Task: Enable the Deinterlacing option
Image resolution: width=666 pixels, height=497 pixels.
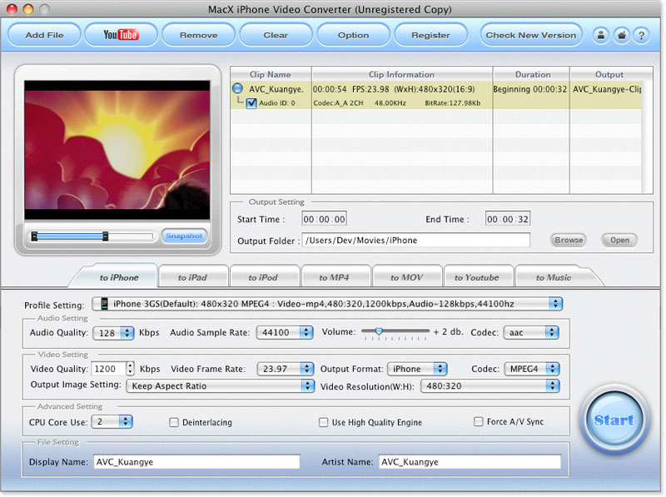Action: click(x=174, y=422)
